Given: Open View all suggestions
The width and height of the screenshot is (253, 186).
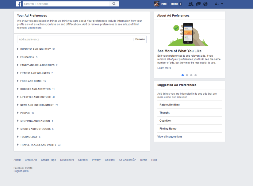Looking at the screenshot, I should tap(170, 136).
